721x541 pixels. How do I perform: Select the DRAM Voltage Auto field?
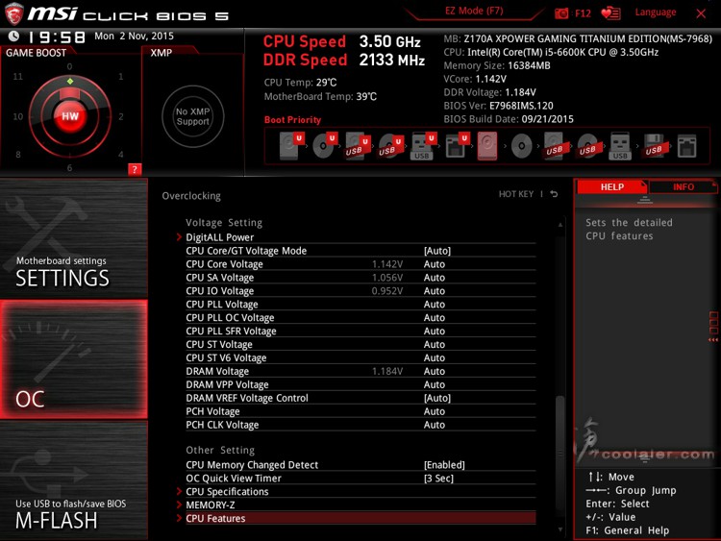(435, 371)
